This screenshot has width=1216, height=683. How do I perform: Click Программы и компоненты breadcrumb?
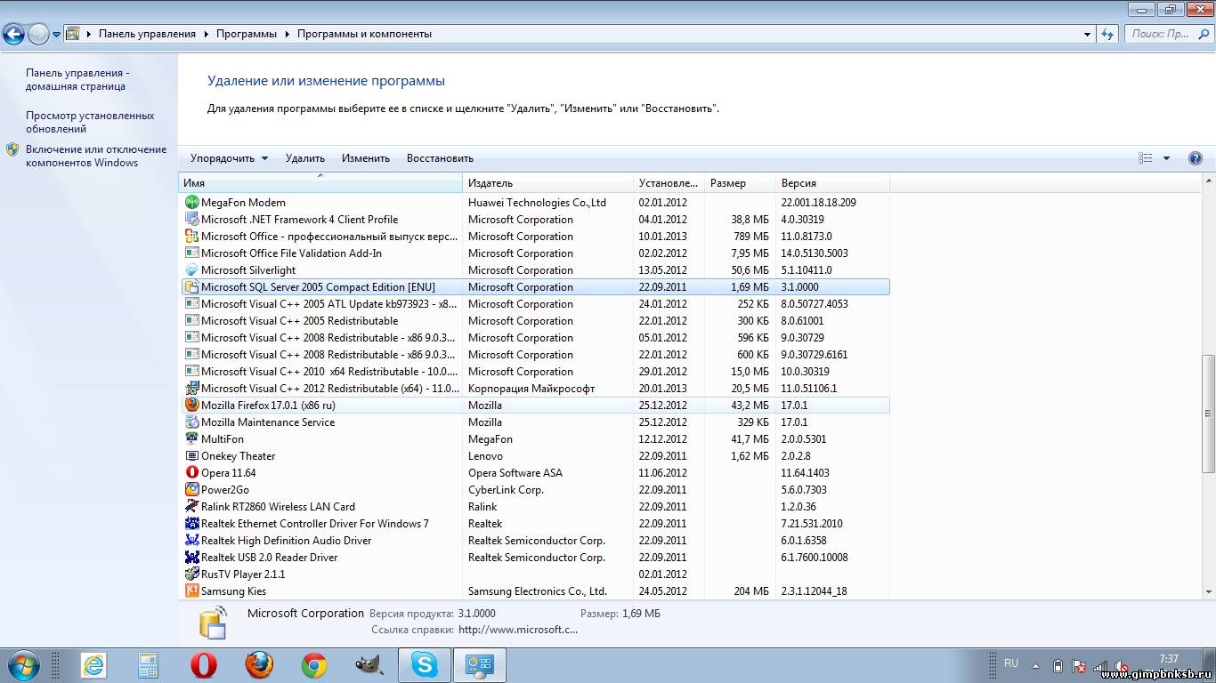(x=364, y=34)
